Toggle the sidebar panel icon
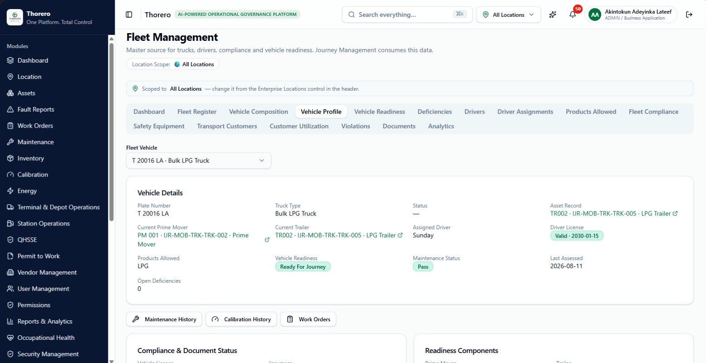Screen dimensions: 706x363 click(129, 15)
